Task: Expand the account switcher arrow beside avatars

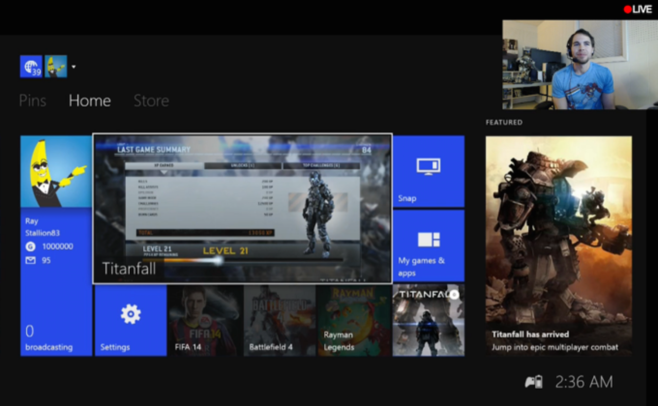Action: coord(74,67)
